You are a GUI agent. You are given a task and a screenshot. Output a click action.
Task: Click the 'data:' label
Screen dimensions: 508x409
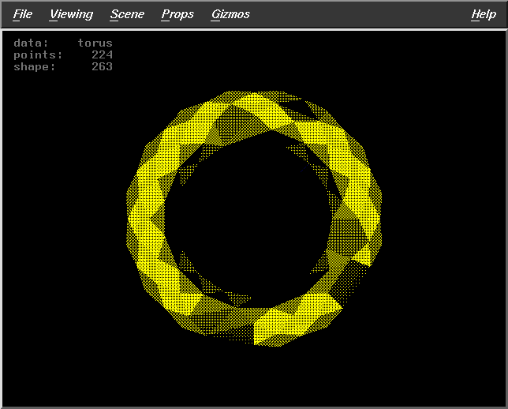click(31, 43)
